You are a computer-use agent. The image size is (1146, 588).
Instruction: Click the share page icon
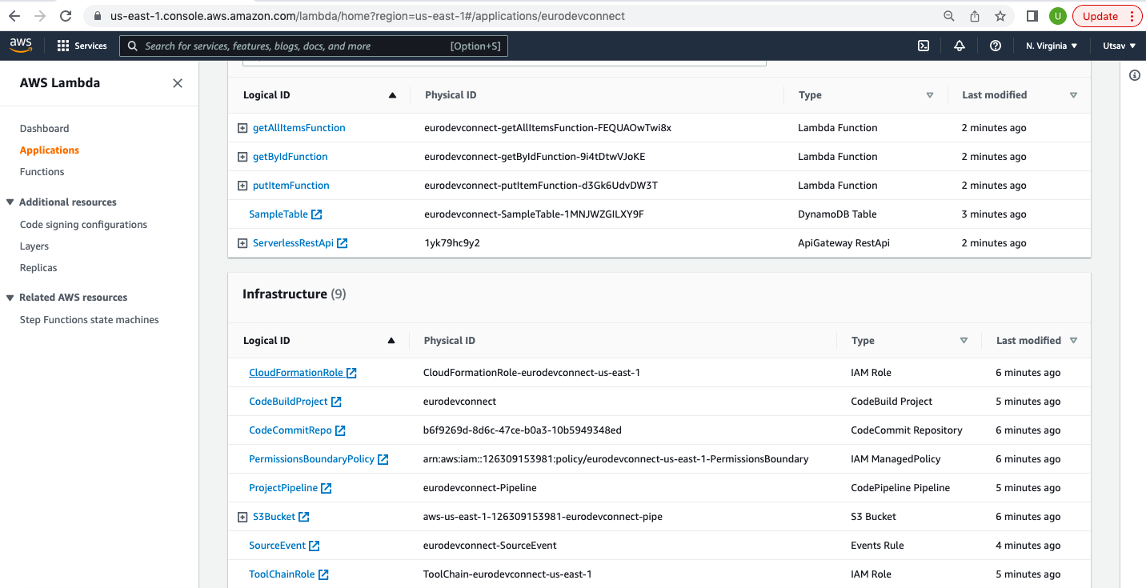point(975,16)
